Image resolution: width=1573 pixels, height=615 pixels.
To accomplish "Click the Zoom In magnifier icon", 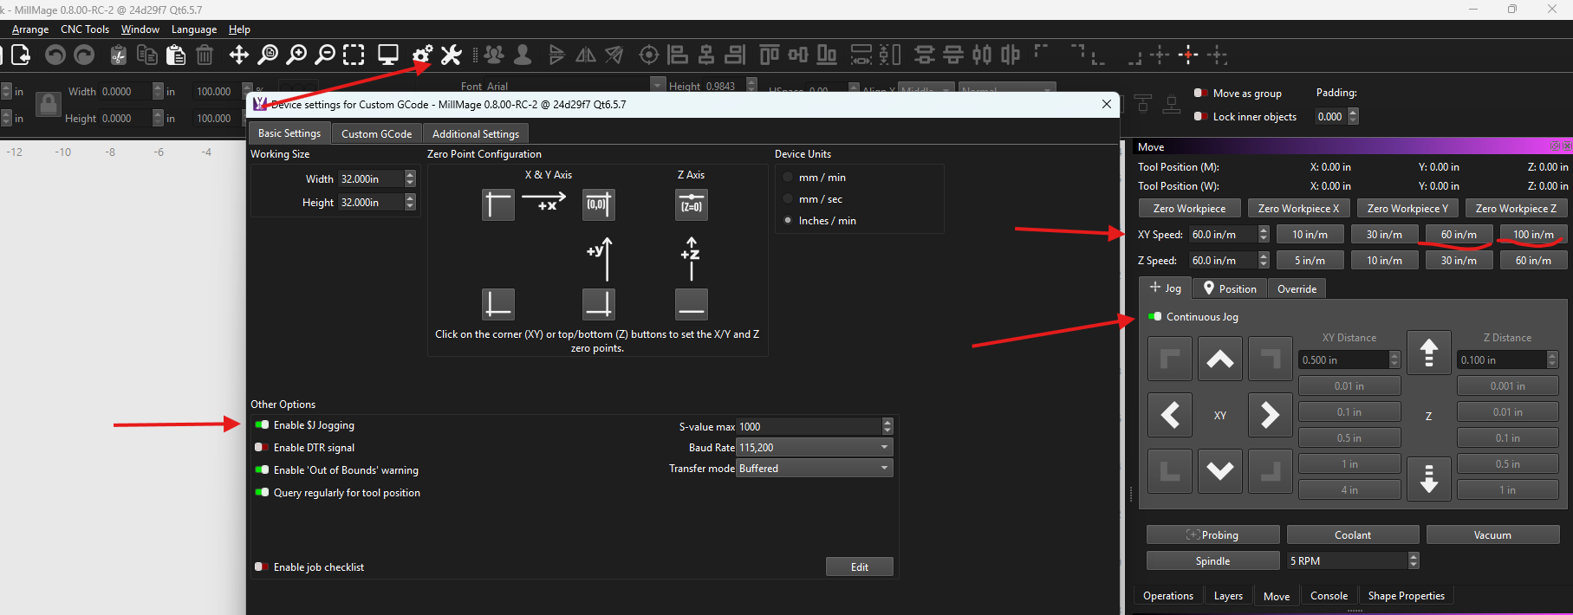I will pyautogui.click(x=296, y=55).
